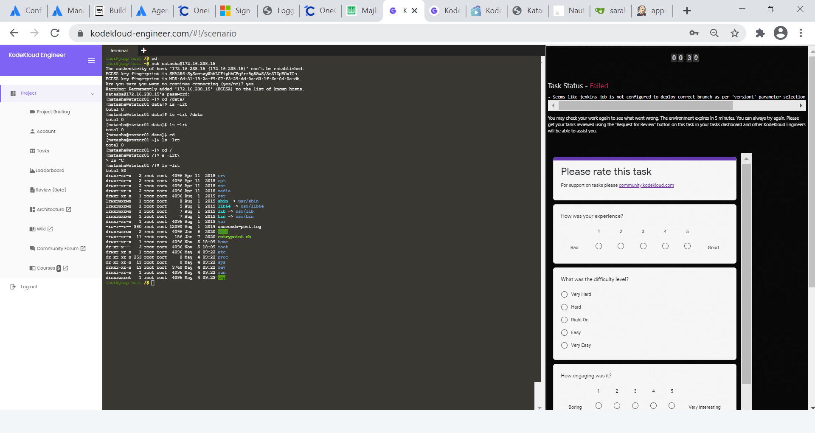815x433 pixels.
Task: Open the browser extensions puzzle icon
Action: point(760,33)
